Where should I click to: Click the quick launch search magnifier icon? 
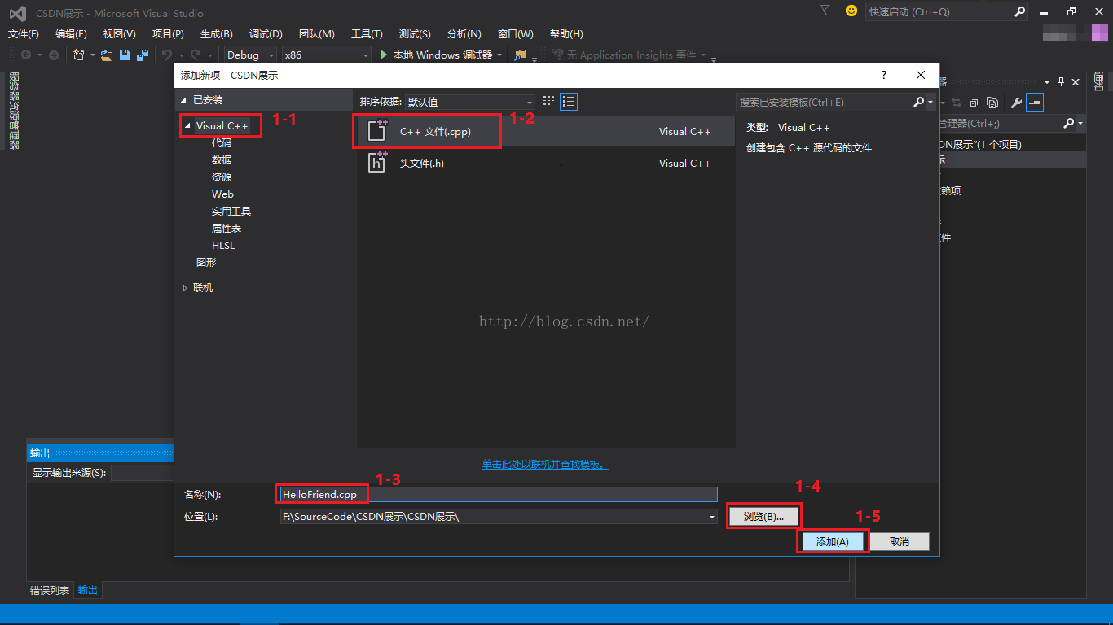[x=1020, y=11]
